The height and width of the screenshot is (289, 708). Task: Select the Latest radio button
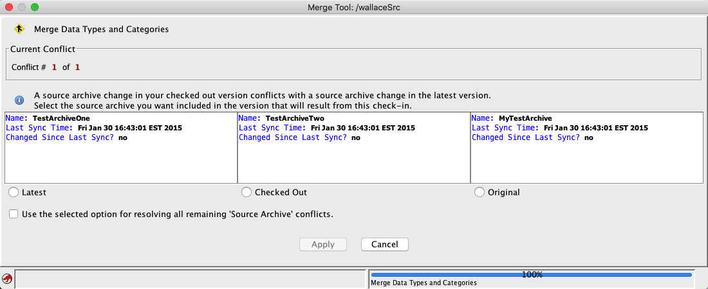(x=14, y=192)
